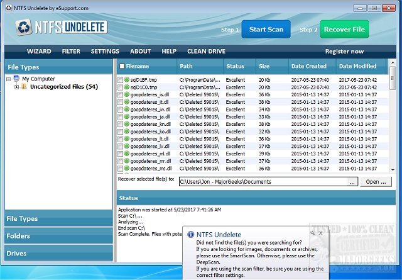This screenshot has height=280, width=402.
Task: Click the Status panel header
Action: point(256,198)
